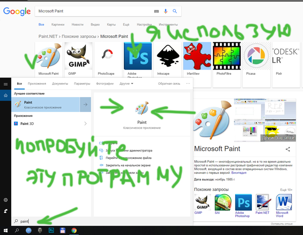Image resolution: width=303 pixels, height=235 pixels.
Task: Open the GIMP carousel card
Action: (x=78, y=60)
